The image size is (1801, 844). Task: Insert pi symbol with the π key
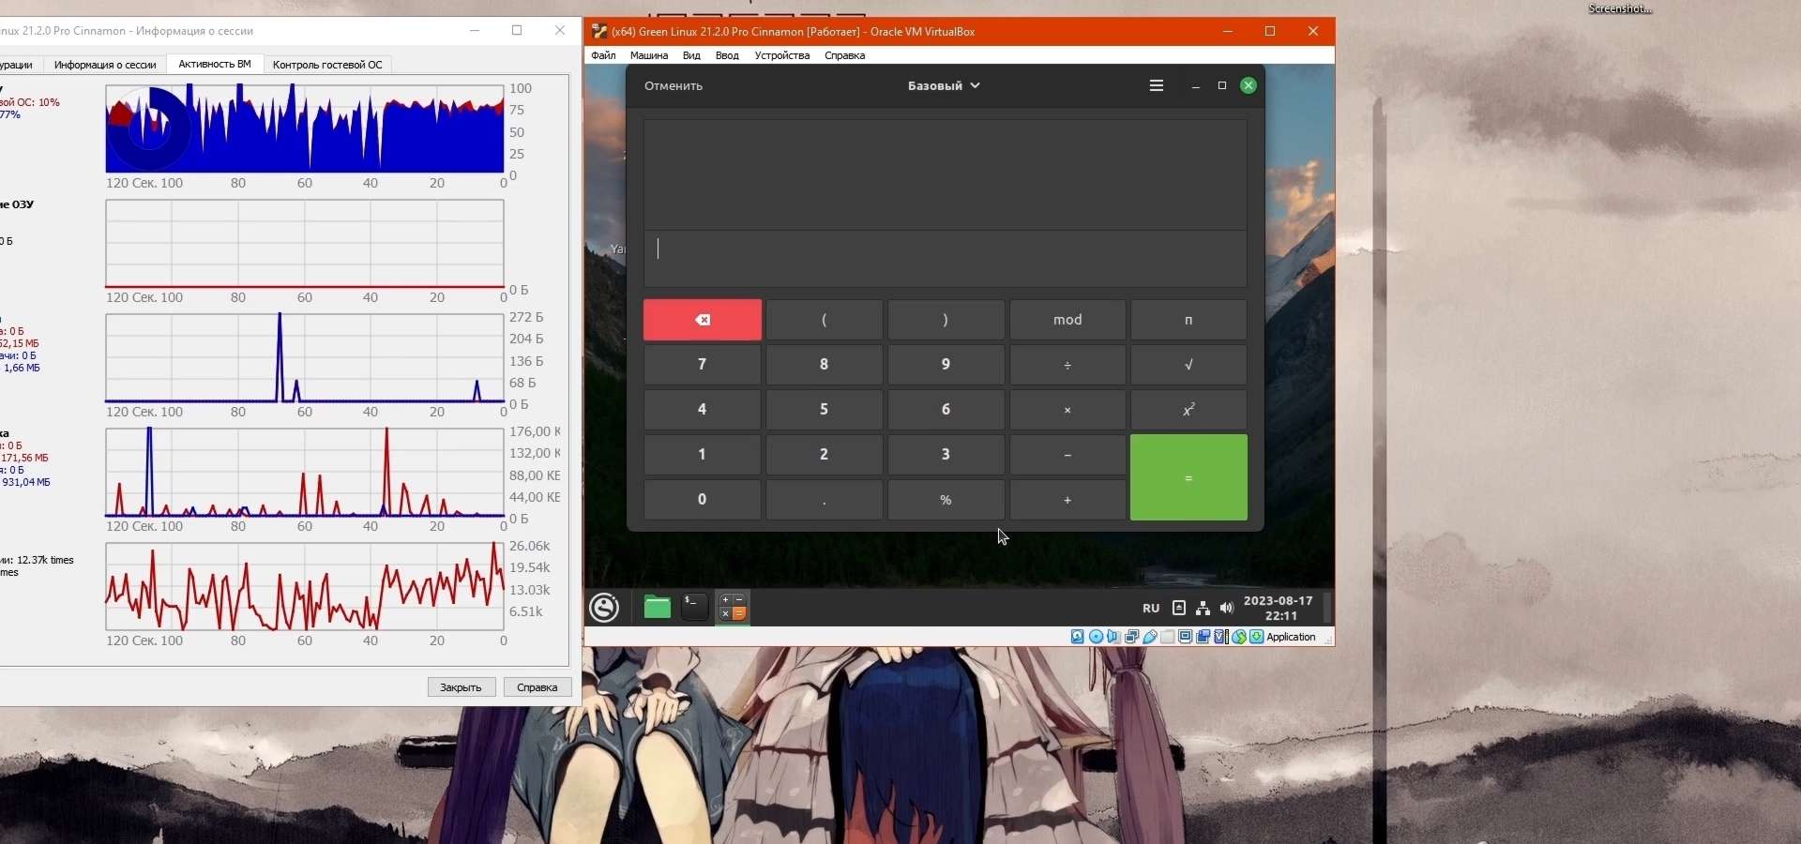[x=1188, y=320]
